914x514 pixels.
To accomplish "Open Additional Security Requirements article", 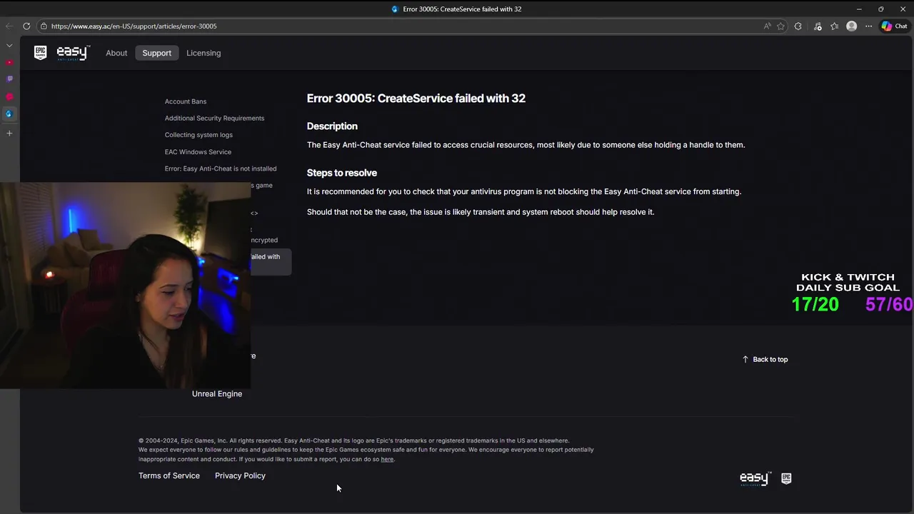I will coord(214,119).
